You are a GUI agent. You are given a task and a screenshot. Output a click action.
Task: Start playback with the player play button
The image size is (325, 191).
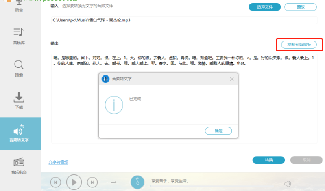point(74,182)
